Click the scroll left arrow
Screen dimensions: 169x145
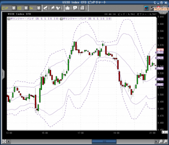pyautogui.click(x=9, y=142)
